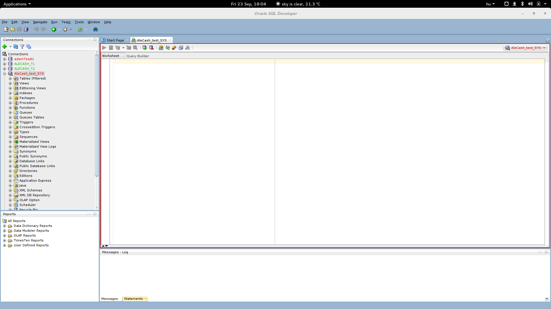Refresh connections using the refresh icon
Screen dimensions: 551x309
click(x=16, y=47)
